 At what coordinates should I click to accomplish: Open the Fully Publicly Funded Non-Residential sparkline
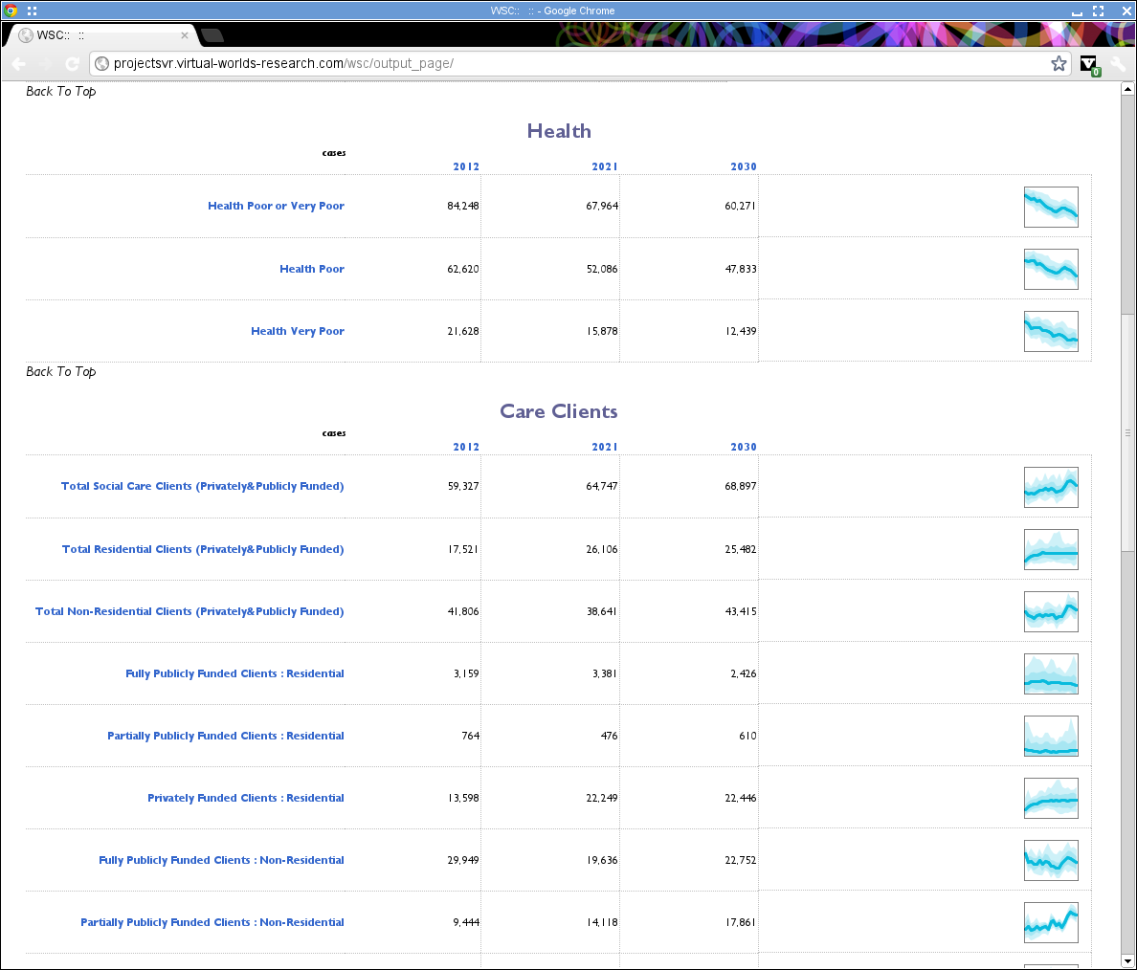coord(1051,860)
